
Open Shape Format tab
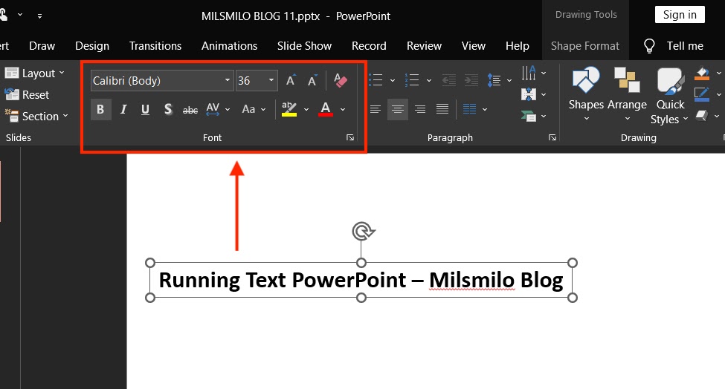[x=585, y=46]
